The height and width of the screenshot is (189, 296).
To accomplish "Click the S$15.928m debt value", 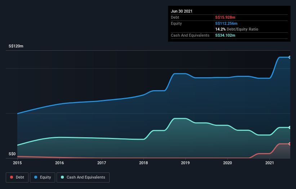I will [225, 18].
